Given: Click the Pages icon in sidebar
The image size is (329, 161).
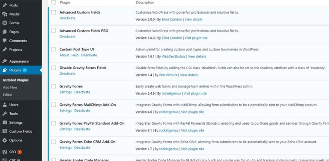Looking at the screenshot, I should pos(5,32).
